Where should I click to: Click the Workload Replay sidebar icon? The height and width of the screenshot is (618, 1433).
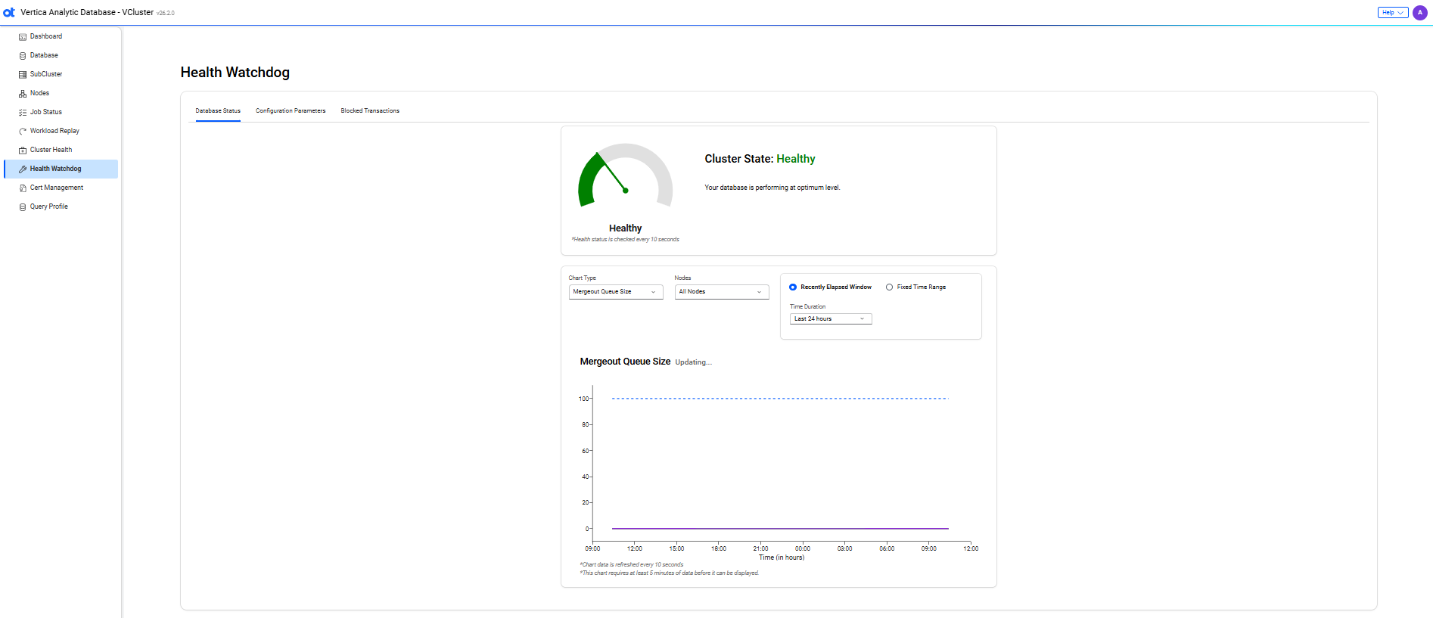click(x=23, y=132)
